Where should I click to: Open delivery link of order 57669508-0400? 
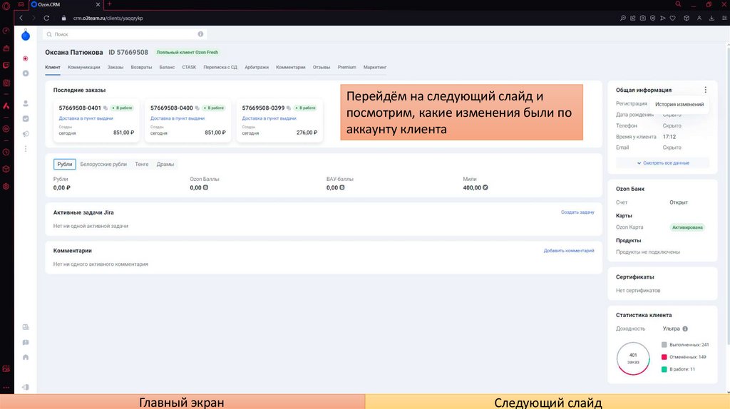pos(178,118)
